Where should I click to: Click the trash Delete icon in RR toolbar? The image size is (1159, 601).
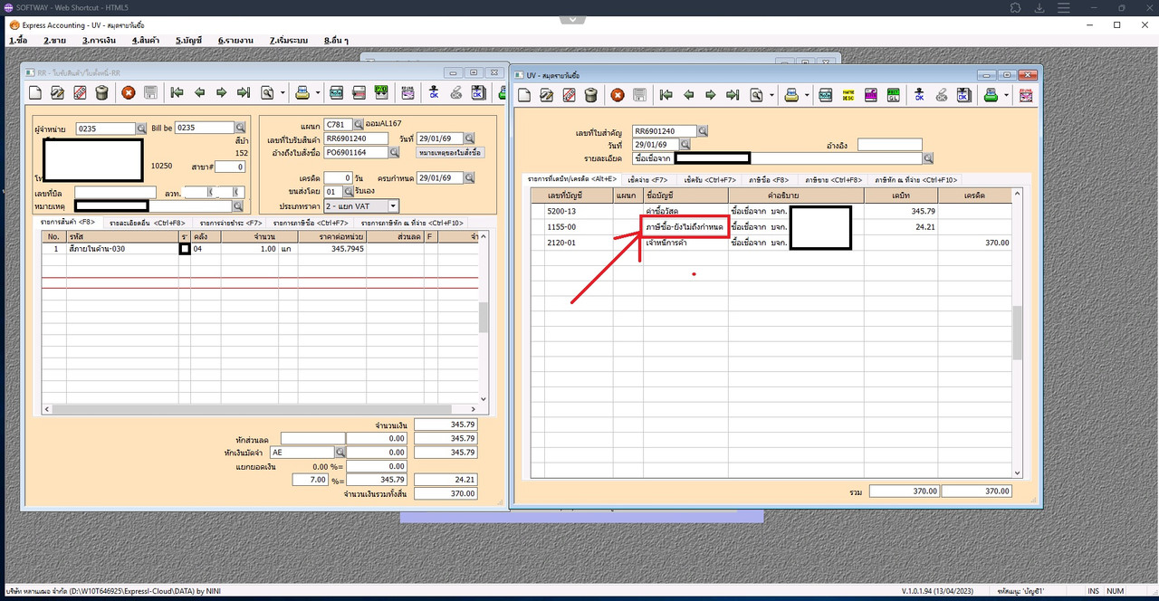click(101, 92)
